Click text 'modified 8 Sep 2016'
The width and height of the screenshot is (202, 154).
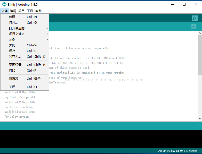[x=20, y=112]
